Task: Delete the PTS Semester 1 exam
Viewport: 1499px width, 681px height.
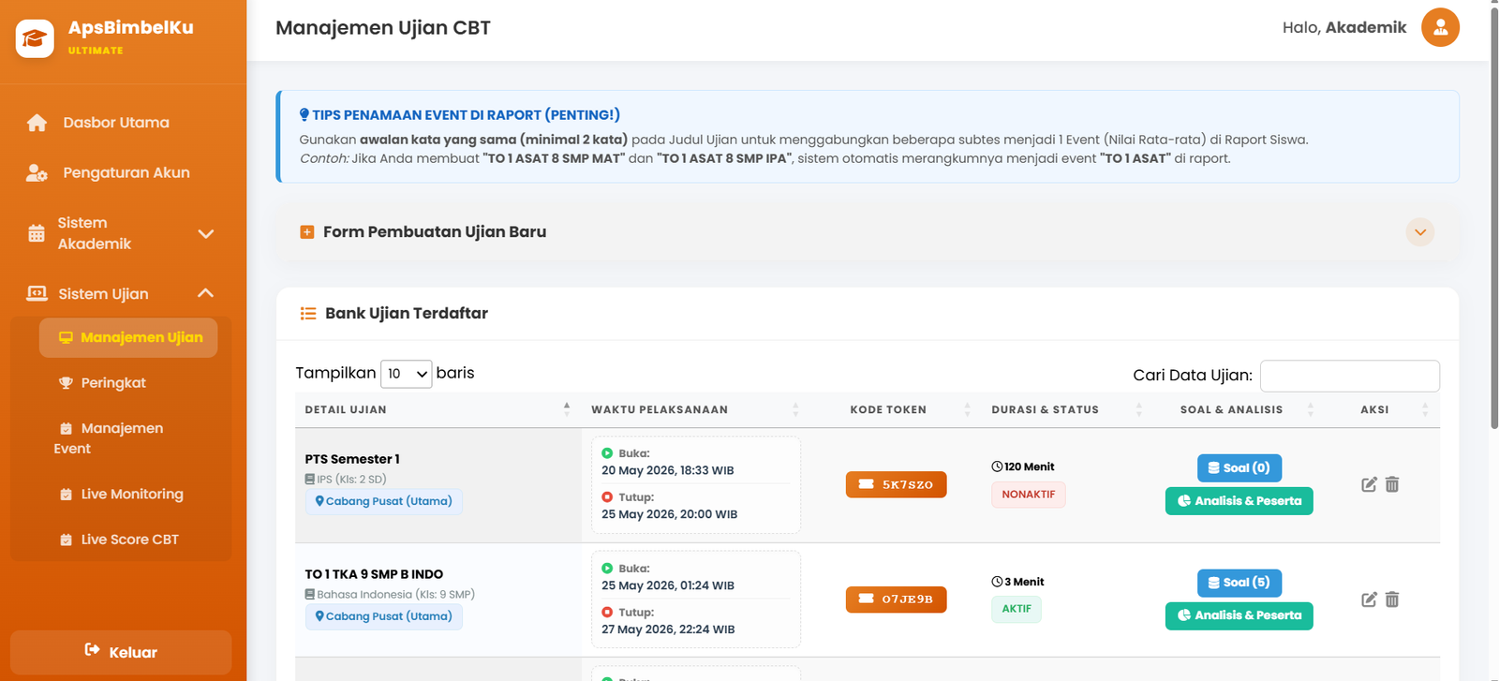Action: 1392,484
